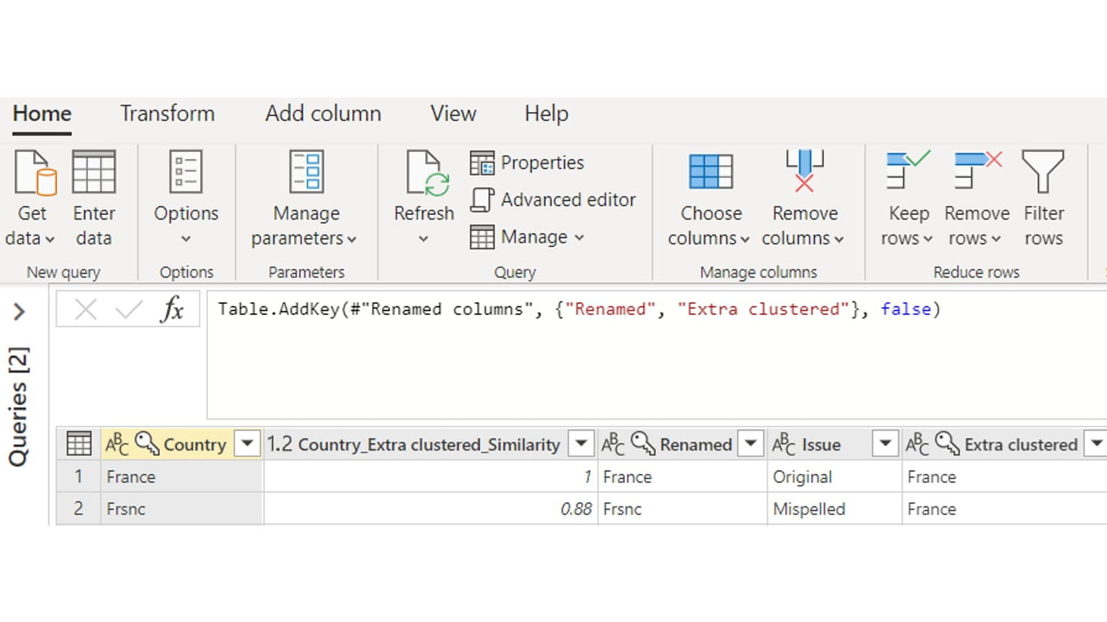Screen dimensions: 1107x622
Task: Switch to the Add column tab
Action: (x=323, y=113)
